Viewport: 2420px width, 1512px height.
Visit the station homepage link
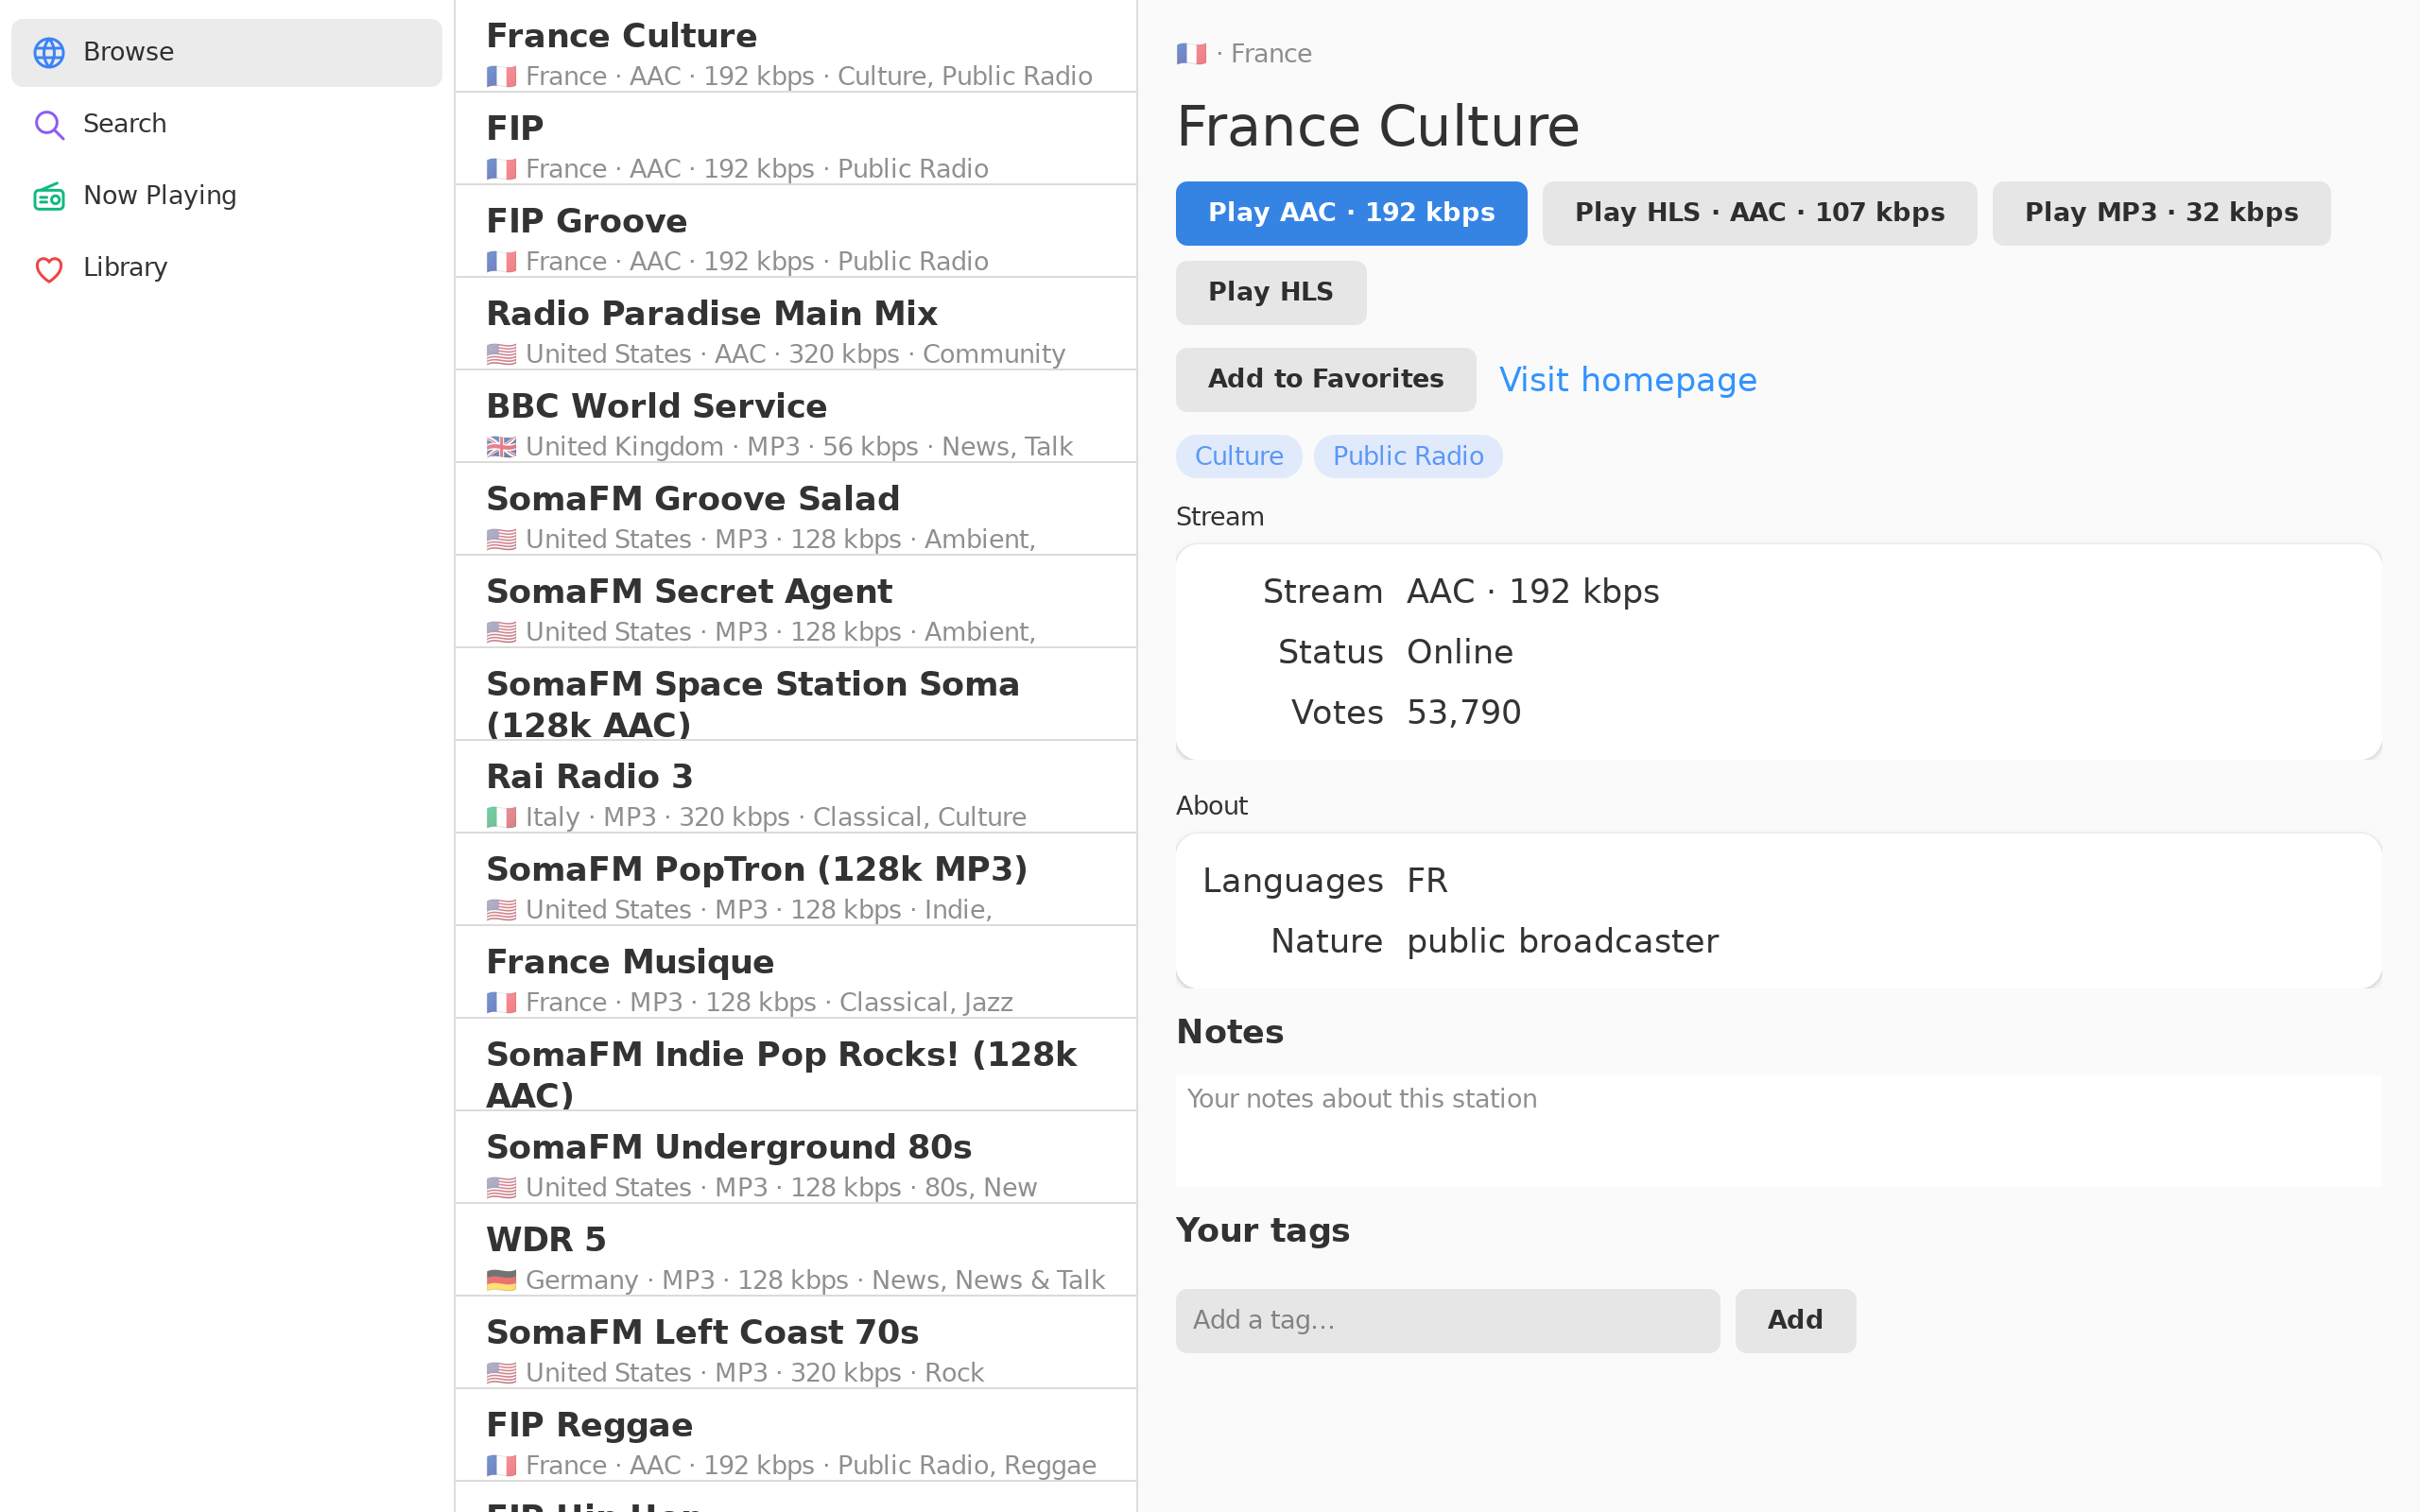1627,380
